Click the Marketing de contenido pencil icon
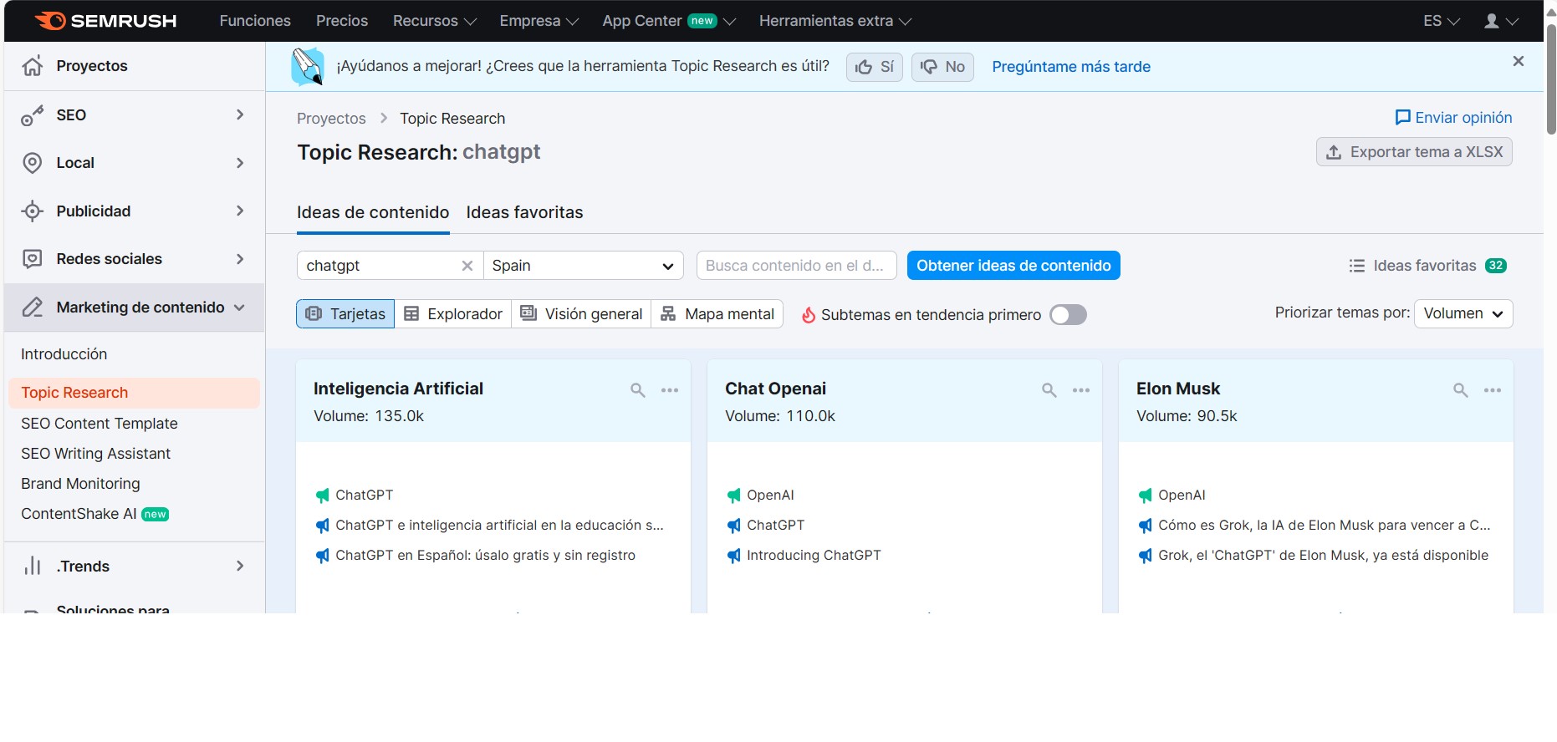Viewport: 1557px width, 742px height. point(33,307)
